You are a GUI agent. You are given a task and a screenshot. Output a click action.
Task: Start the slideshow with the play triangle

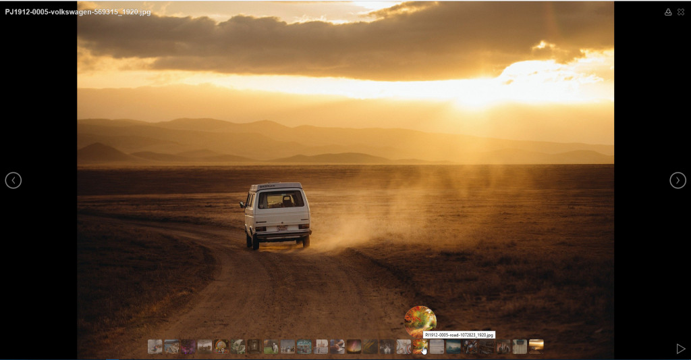pos(680,349)
